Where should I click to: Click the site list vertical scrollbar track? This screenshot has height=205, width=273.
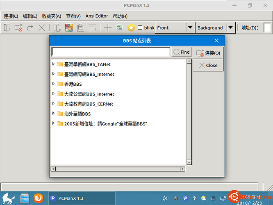[189, 112]
